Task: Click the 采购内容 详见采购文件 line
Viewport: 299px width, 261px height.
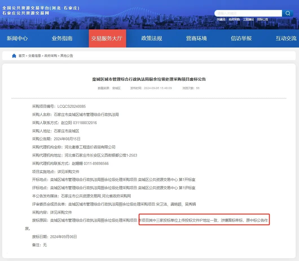Action: point(52,212)
